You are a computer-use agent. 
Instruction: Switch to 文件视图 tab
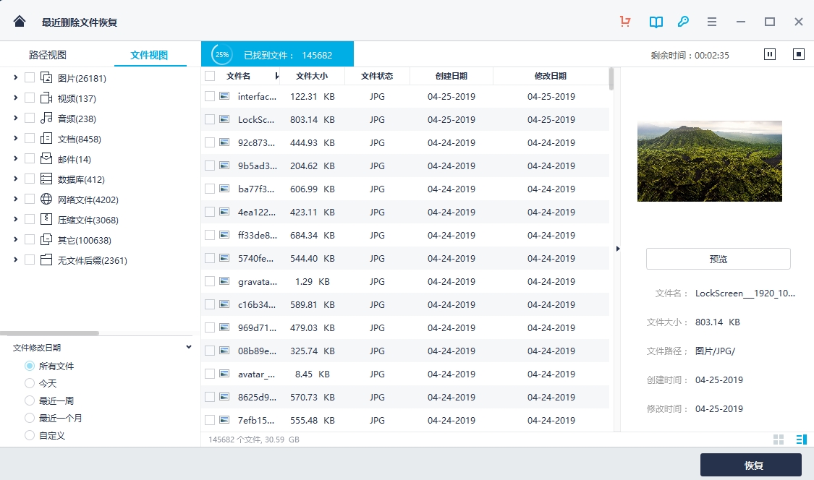click(149, 54)
